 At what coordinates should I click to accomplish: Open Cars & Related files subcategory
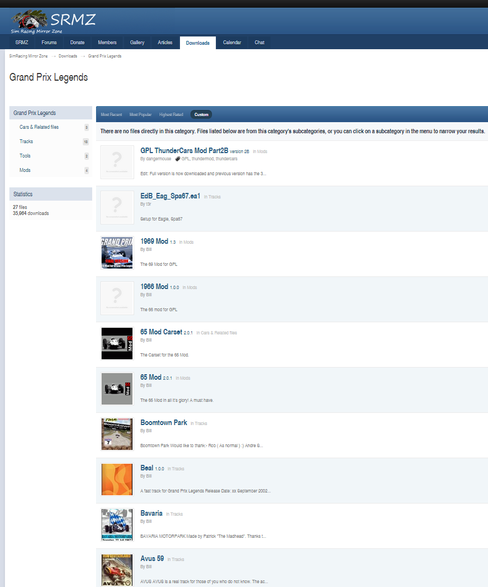coord(39,127)
